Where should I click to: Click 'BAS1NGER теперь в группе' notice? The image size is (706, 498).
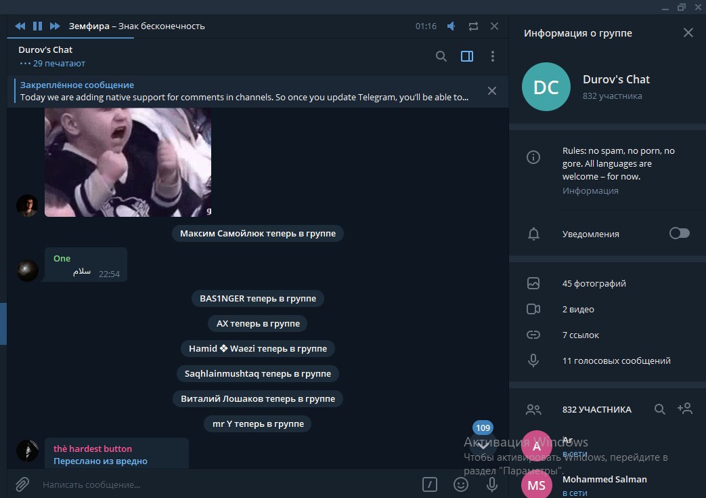click(x=257, y=298)
